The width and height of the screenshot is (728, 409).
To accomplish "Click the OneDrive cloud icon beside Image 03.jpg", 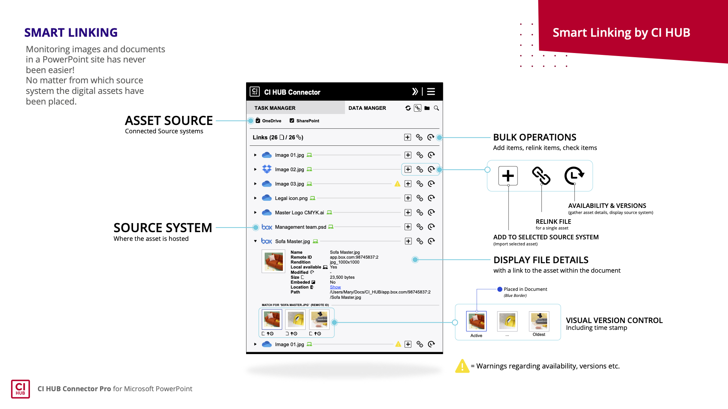I will point(267,184).
